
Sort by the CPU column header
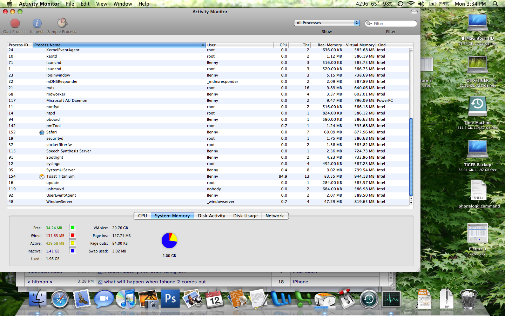pyautogui.click(x=281, y=45)
